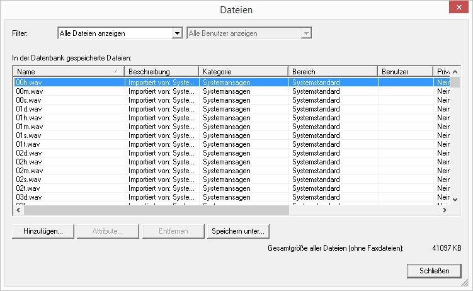Select the 03d.wav file row
Viewport: 473px width, 291px height.
[28, 197]
